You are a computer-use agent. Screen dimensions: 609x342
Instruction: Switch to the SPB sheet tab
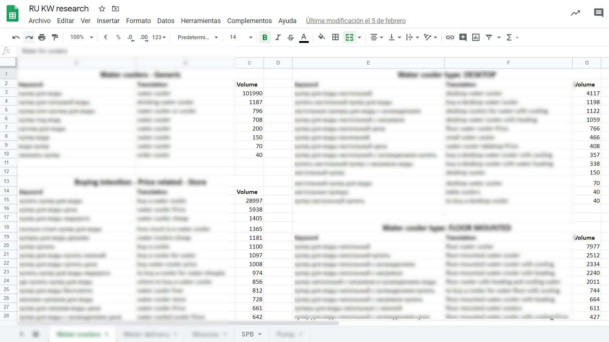(247, 334)
